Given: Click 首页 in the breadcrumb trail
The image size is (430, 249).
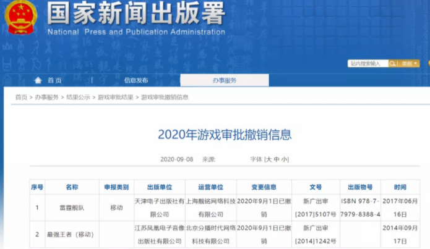Looking at the screenshot, I should click(21, 98).
